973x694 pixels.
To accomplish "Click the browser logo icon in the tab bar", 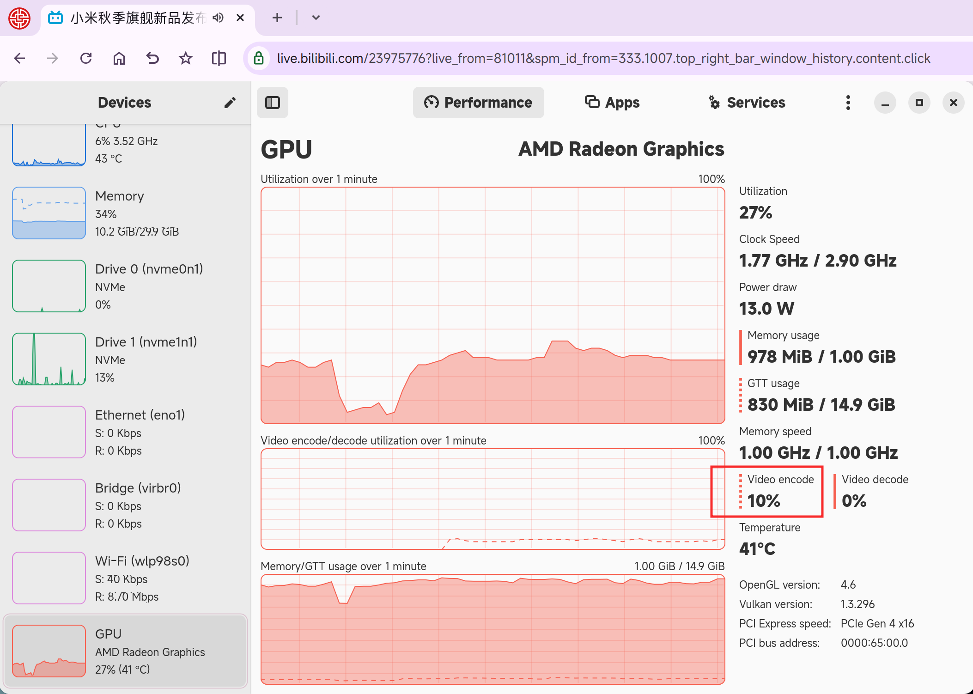I will click(19, 18).
